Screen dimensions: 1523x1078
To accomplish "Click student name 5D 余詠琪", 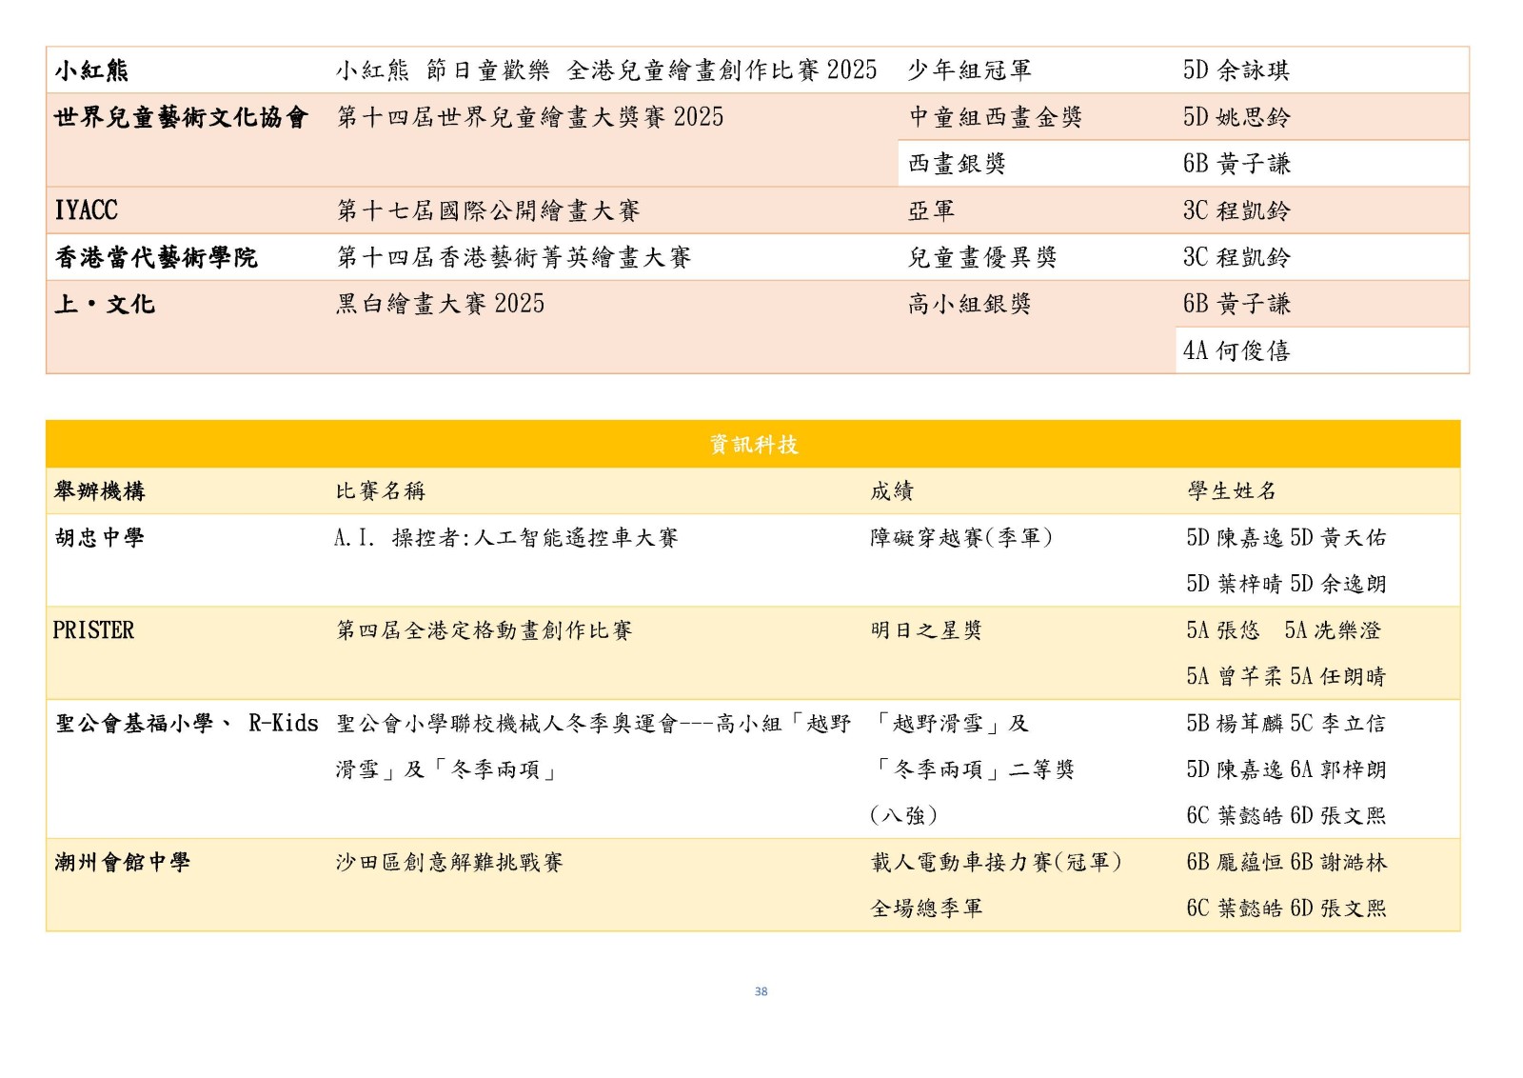I will pyautogui.click(x=1236, y=70).
